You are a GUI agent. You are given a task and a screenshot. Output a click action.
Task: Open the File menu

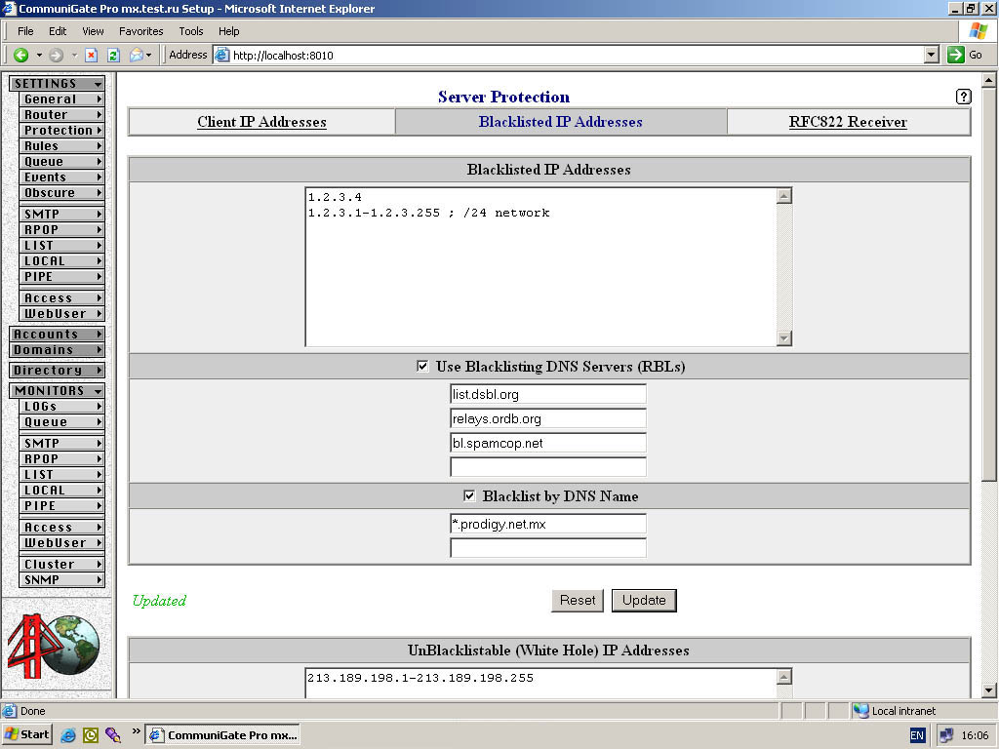(25, 31)
